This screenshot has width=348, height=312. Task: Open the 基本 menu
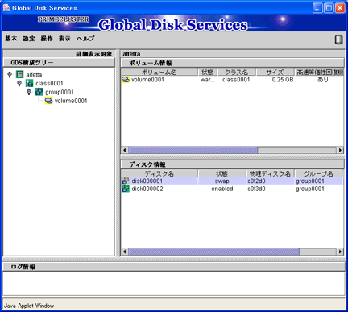[11, 39]
